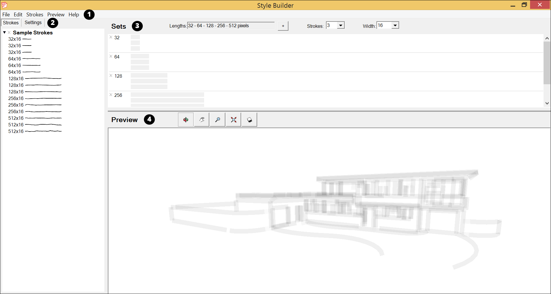Remove the 128-pixel length set with its X icon

(x=111, y=75)
